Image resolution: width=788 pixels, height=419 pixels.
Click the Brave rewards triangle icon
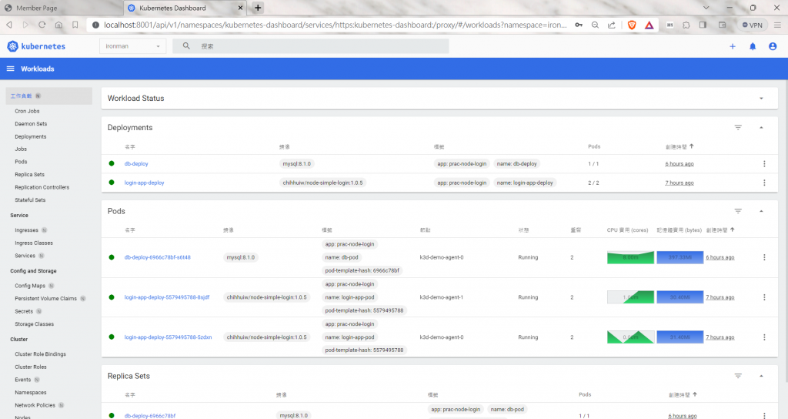[x=649, y=25]
